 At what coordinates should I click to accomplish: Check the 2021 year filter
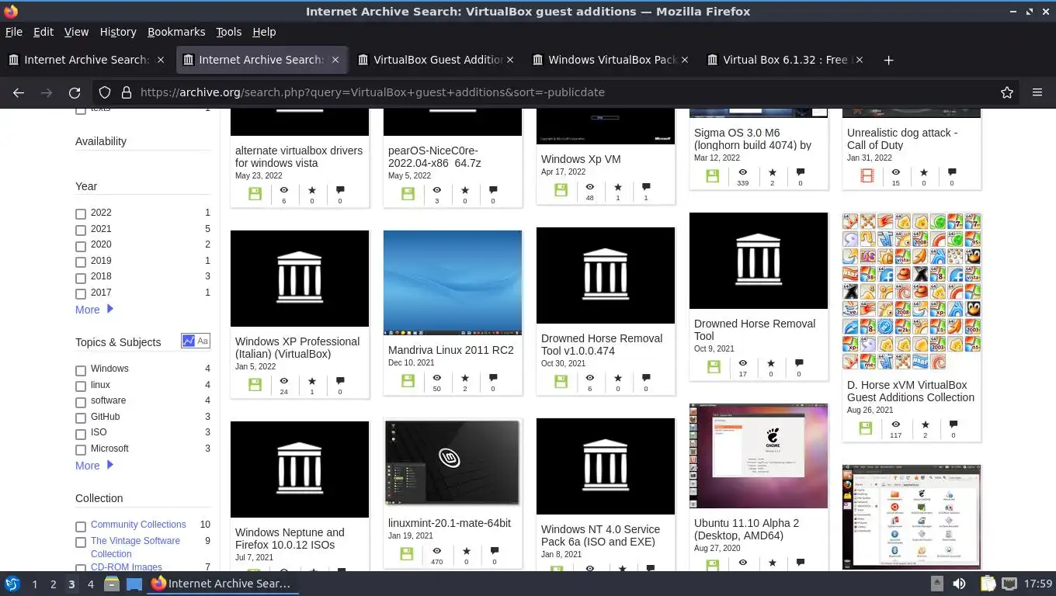81,230
